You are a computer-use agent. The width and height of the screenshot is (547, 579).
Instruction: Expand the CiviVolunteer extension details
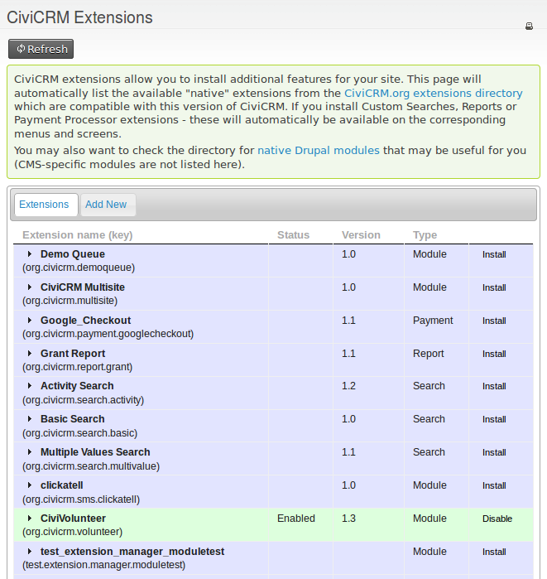tap(30, 519)
